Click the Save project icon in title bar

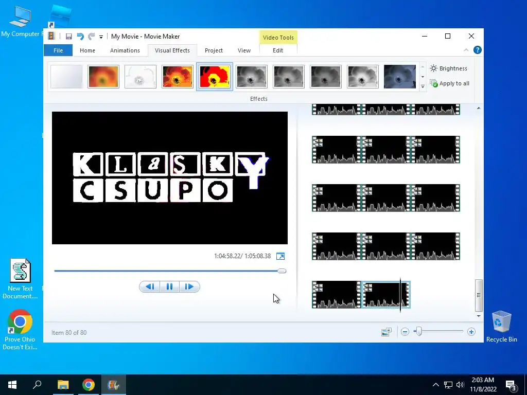[x=68, y=37]
